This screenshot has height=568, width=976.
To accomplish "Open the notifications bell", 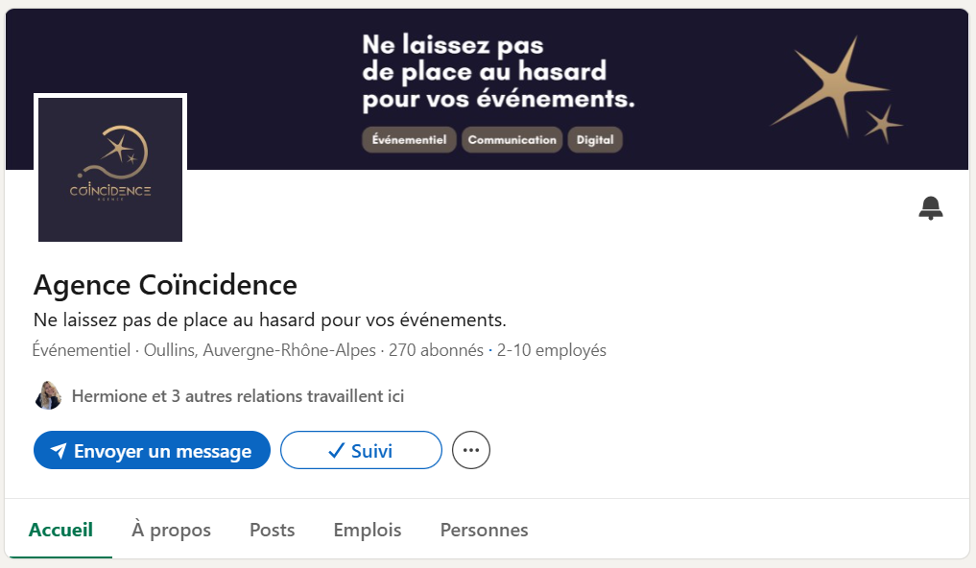I will tap(930, 207).
